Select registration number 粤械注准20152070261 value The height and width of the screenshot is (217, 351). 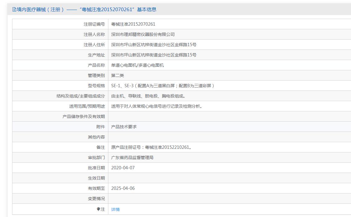point(133,24)
